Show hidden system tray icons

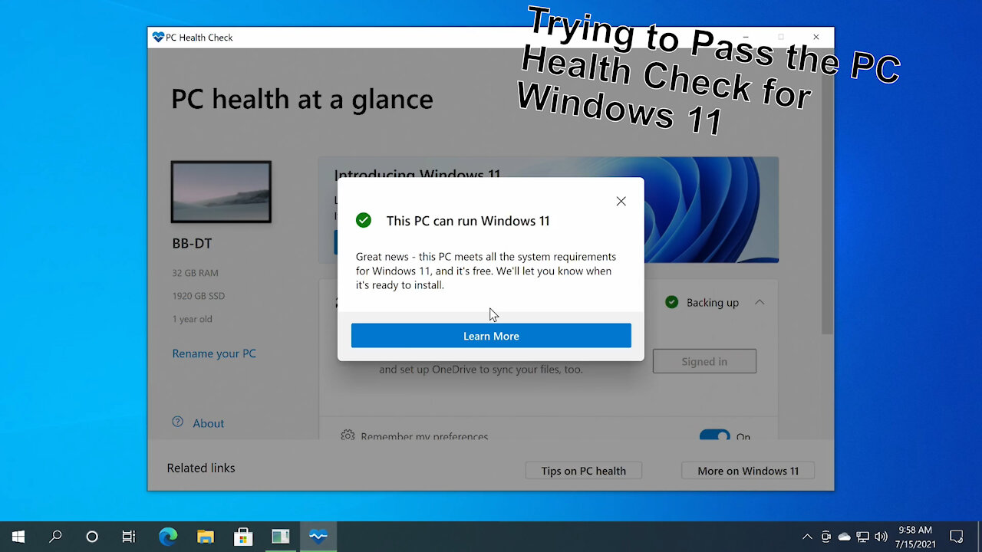tap(807, 537)
